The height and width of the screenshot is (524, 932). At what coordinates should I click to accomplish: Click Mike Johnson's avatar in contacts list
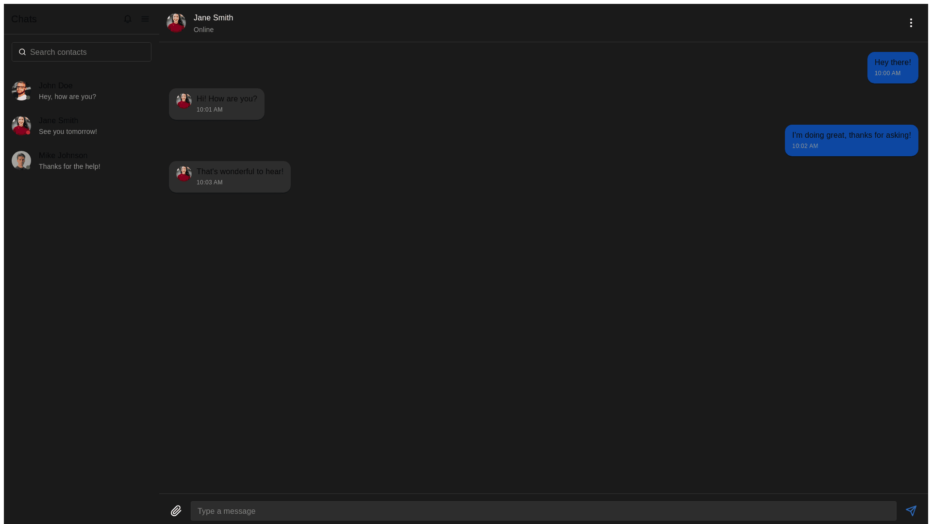pyautogui.click(x=21, y=161)
